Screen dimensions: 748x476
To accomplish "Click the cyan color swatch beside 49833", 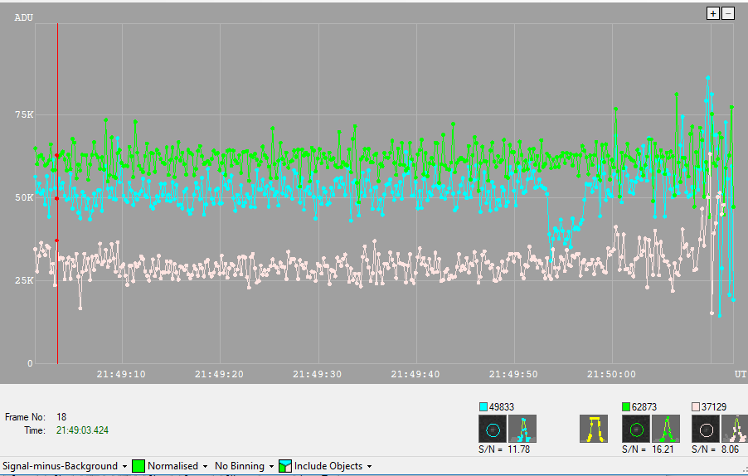I will [x=483, y=407].
